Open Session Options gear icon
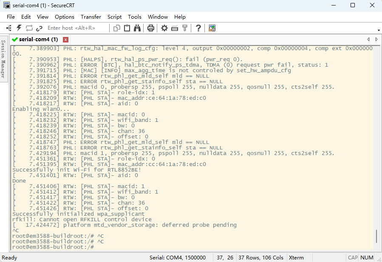 [164, 28]
